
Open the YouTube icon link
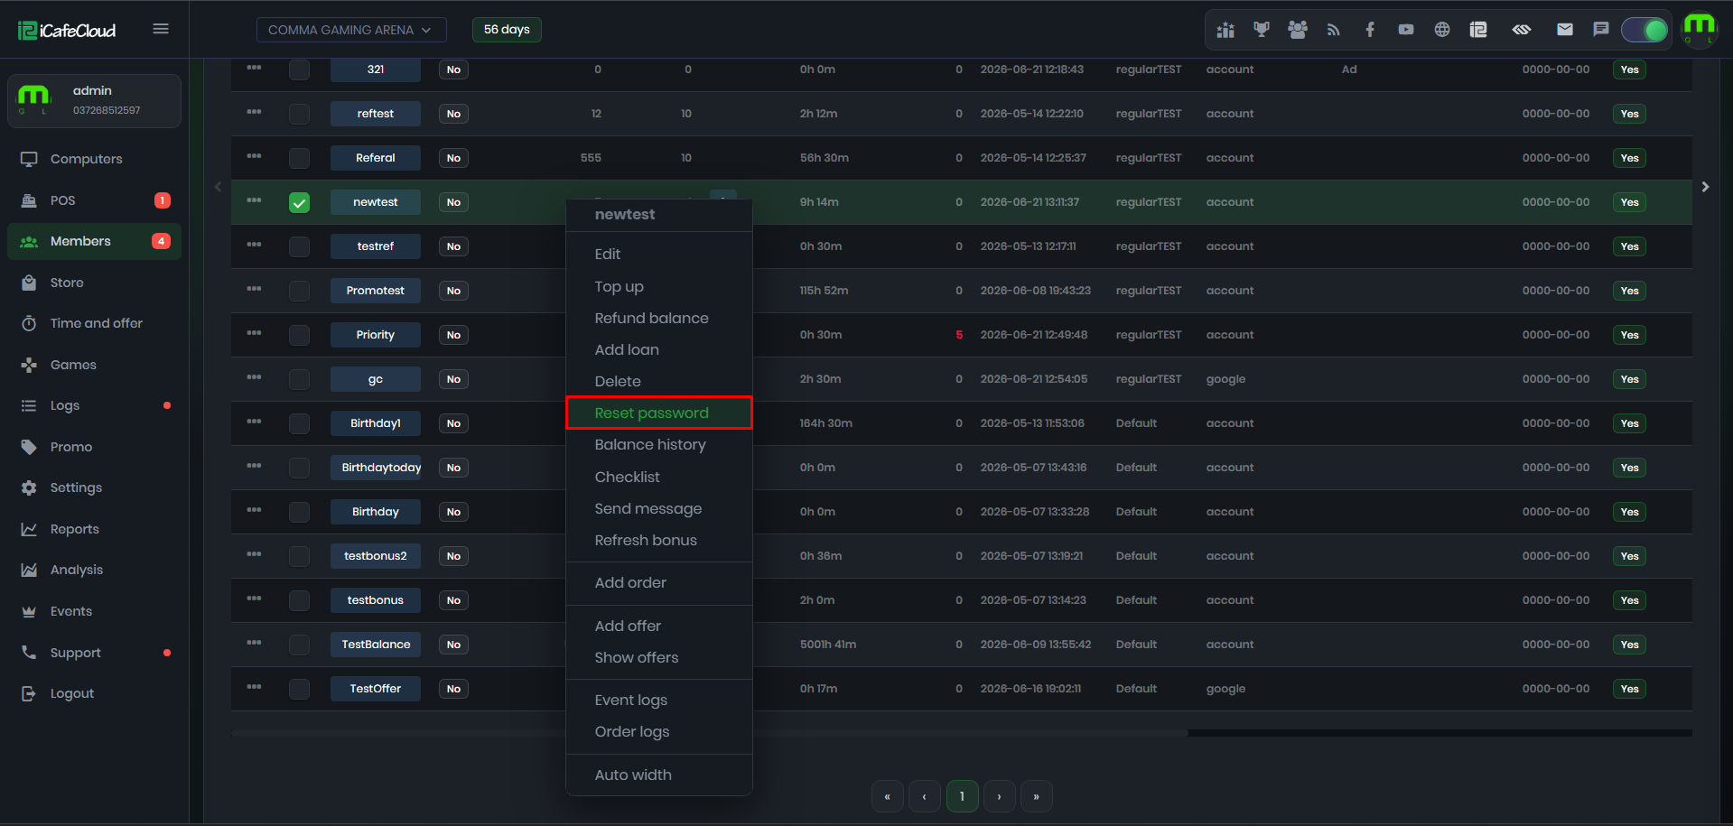pyautogui.click(x=1406, y=30)
